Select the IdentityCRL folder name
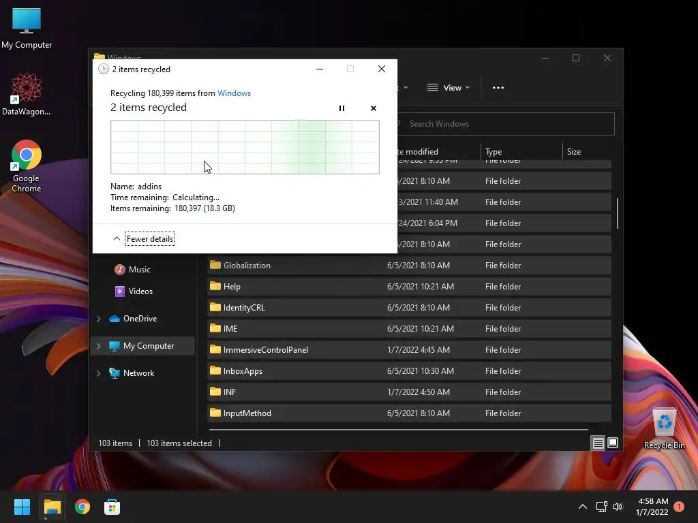Screen dimensions: 698x523 (244, 308)
